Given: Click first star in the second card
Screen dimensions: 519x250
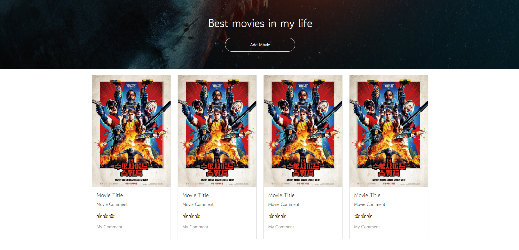Looking at the screenshot, I should [185, 216].
